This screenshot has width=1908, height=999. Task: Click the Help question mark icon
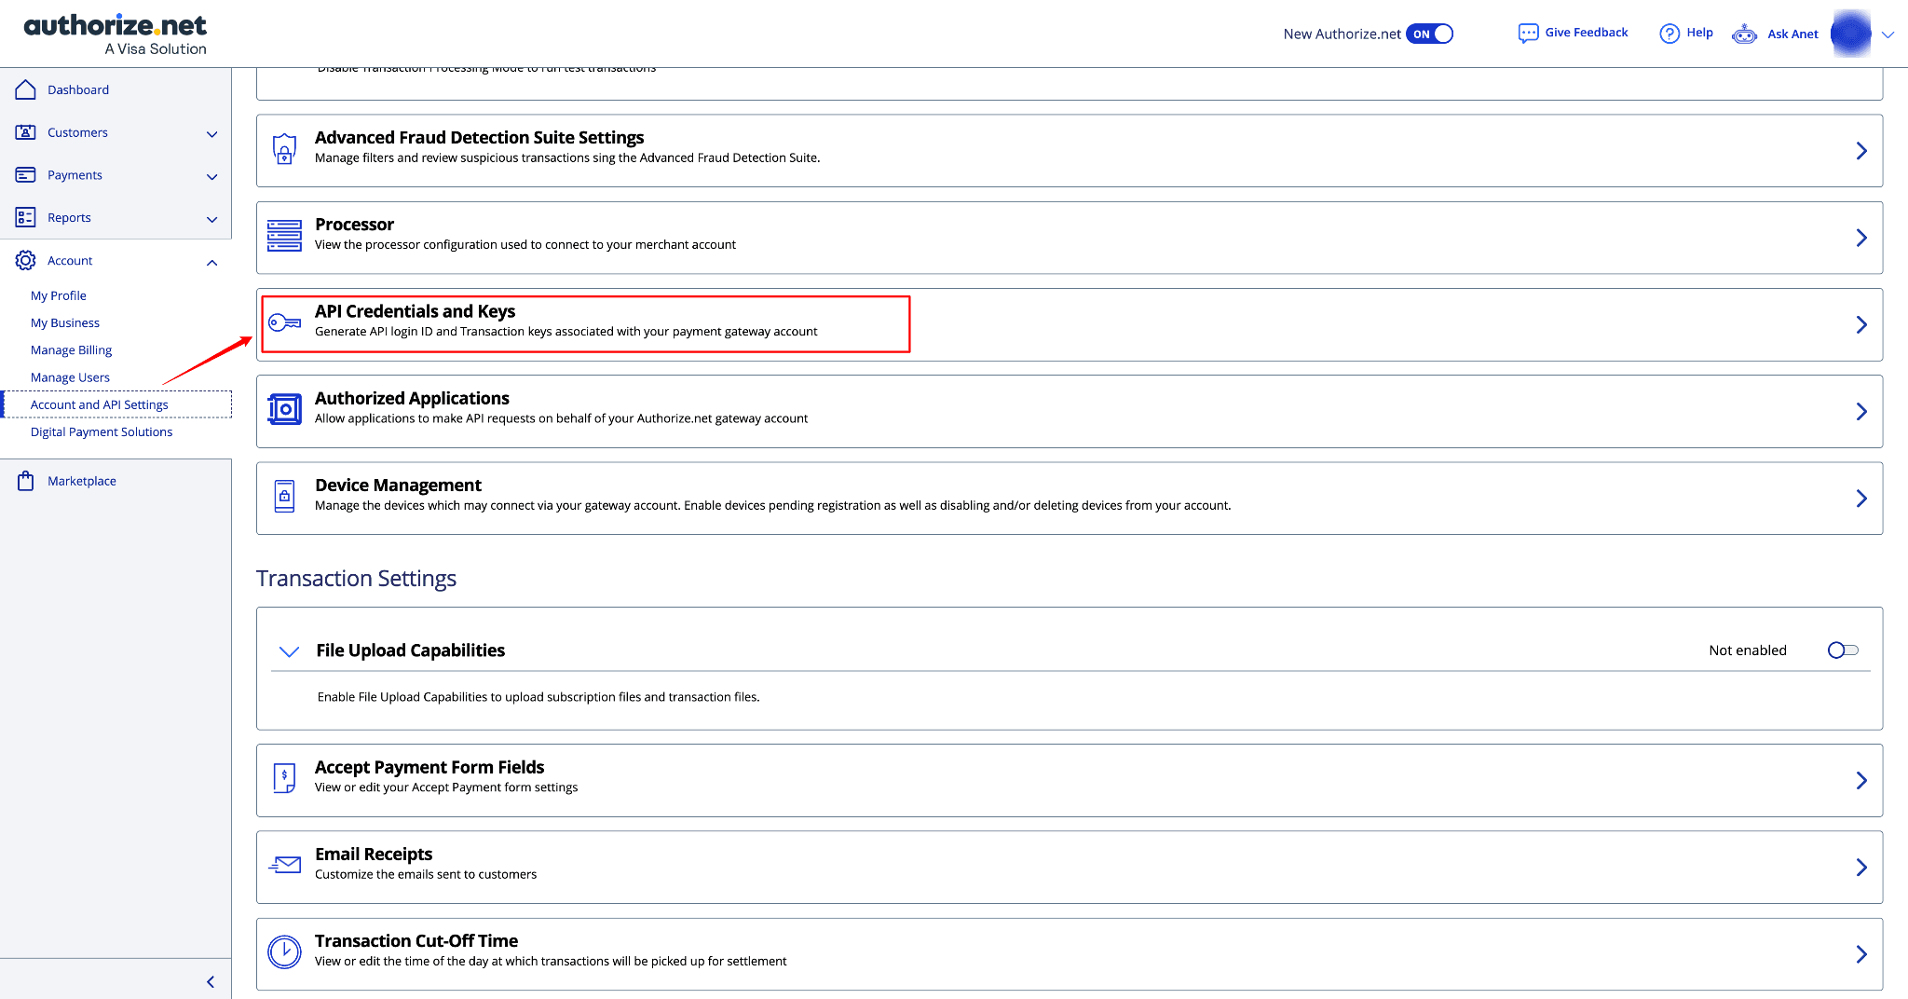1669,34
